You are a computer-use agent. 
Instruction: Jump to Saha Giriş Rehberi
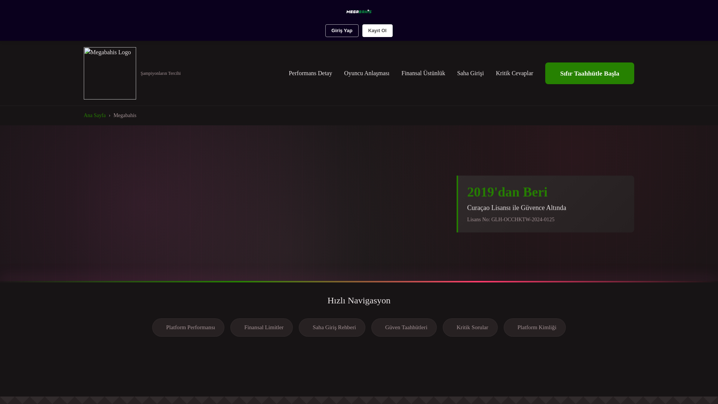332,327
